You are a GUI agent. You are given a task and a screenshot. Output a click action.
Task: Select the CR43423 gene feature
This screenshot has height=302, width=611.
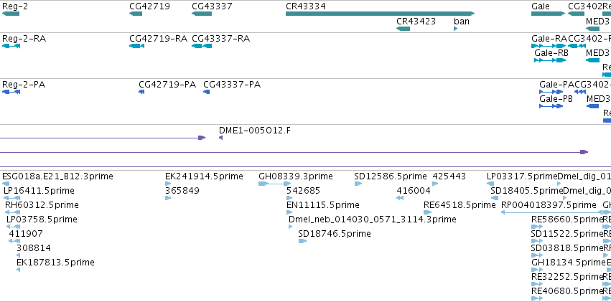click(x=403, y=29)
